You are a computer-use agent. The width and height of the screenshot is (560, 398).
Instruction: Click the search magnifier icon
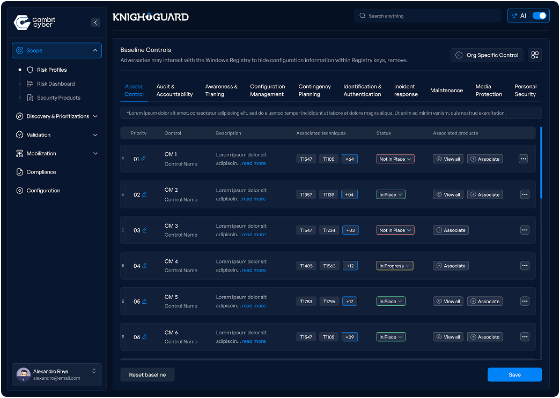(x=362, y=16)
